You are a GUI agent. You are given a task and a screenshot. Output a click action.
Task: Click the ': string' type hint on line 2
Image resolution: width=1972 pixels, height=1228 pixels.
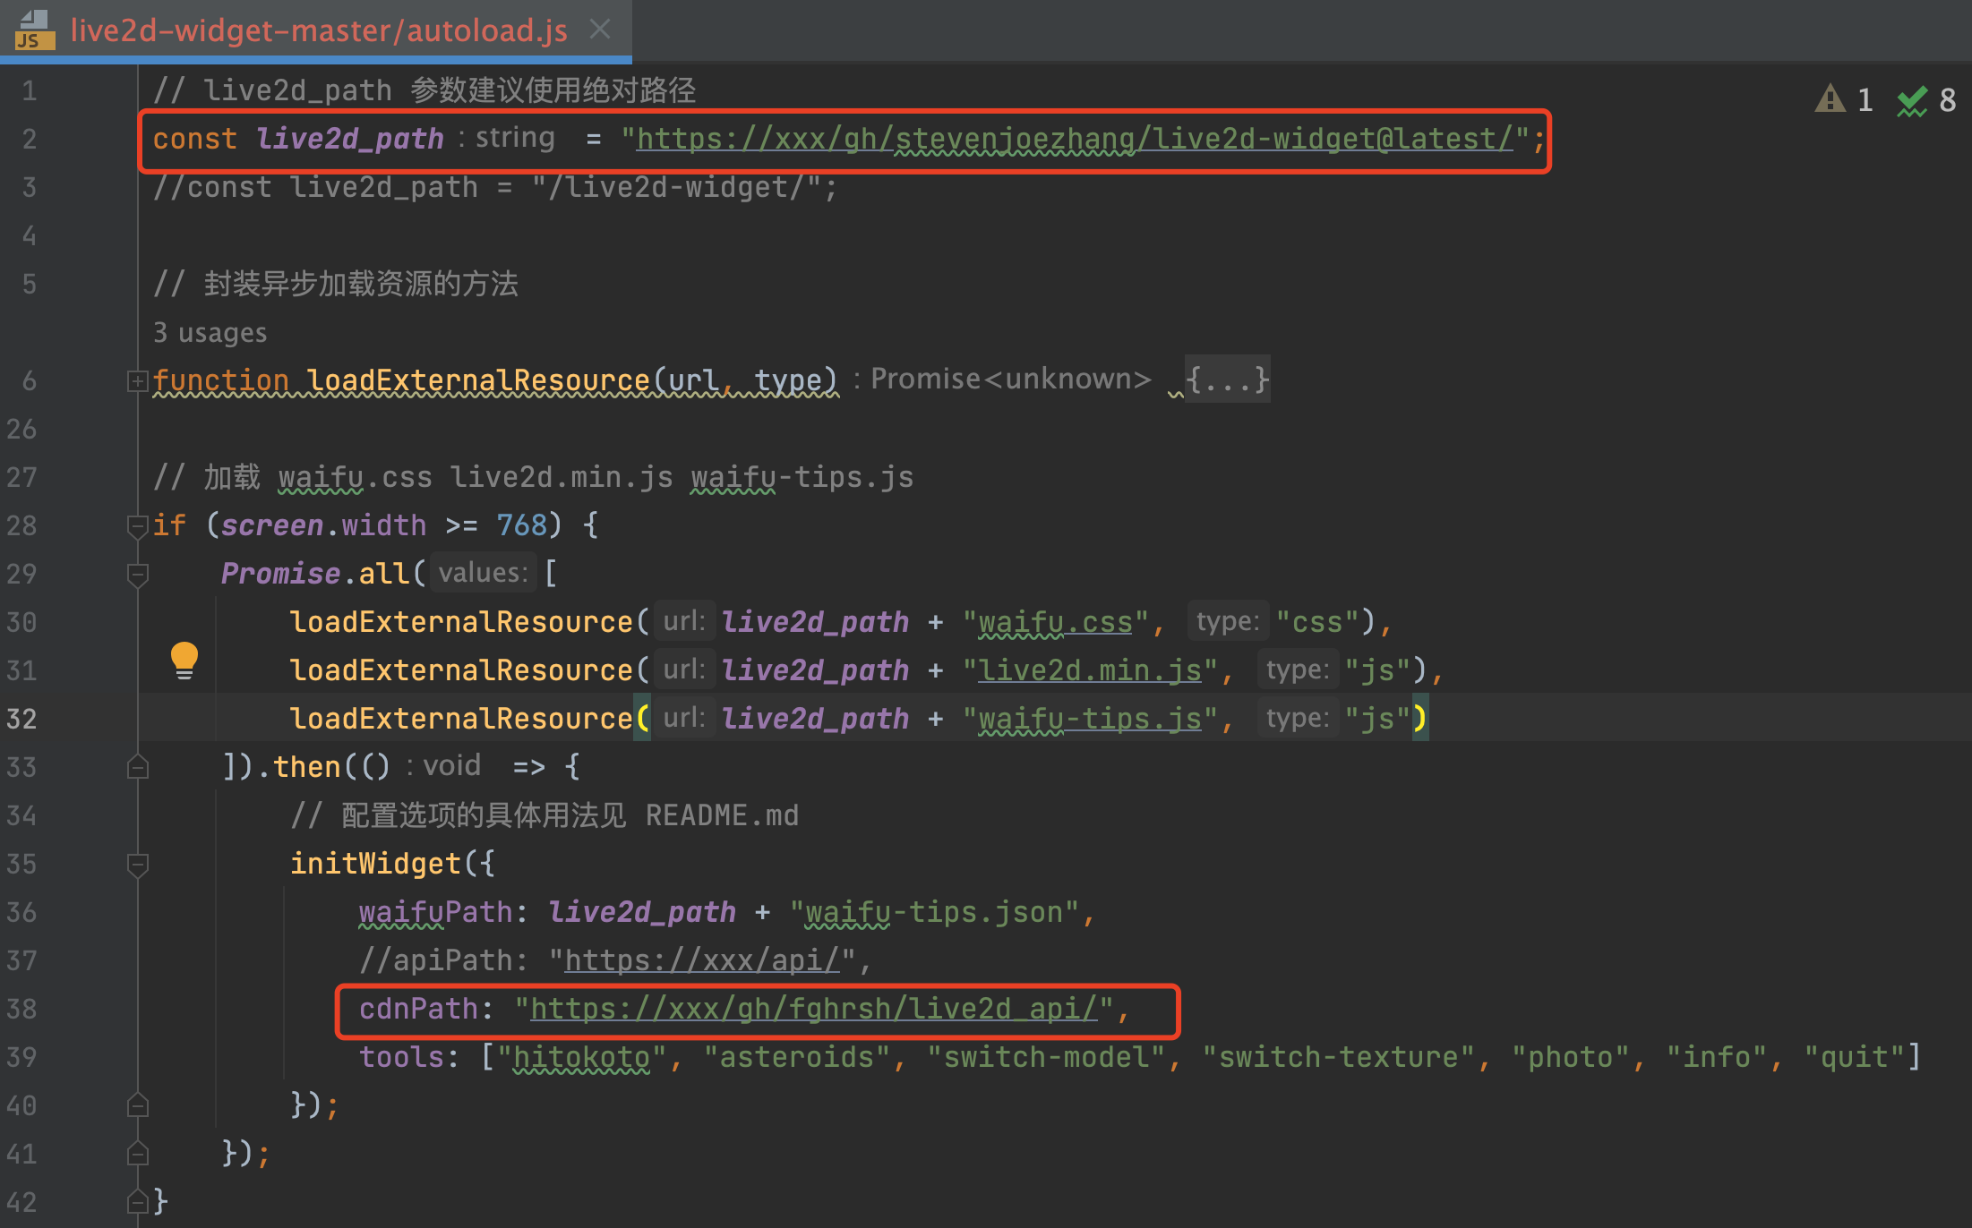click(x=507, y=137)
